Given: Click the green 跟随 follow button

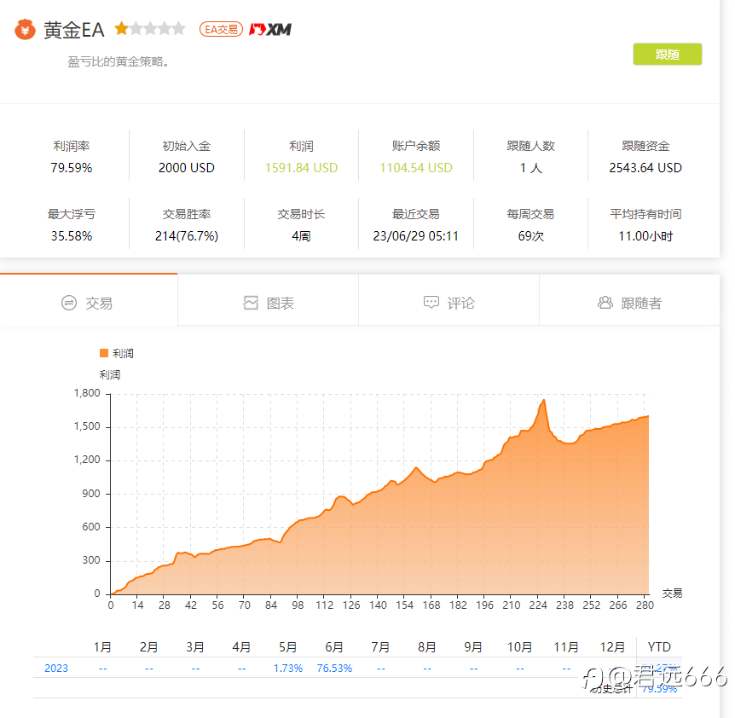Looking at the screenshot, I should click(x=667, y=55).
